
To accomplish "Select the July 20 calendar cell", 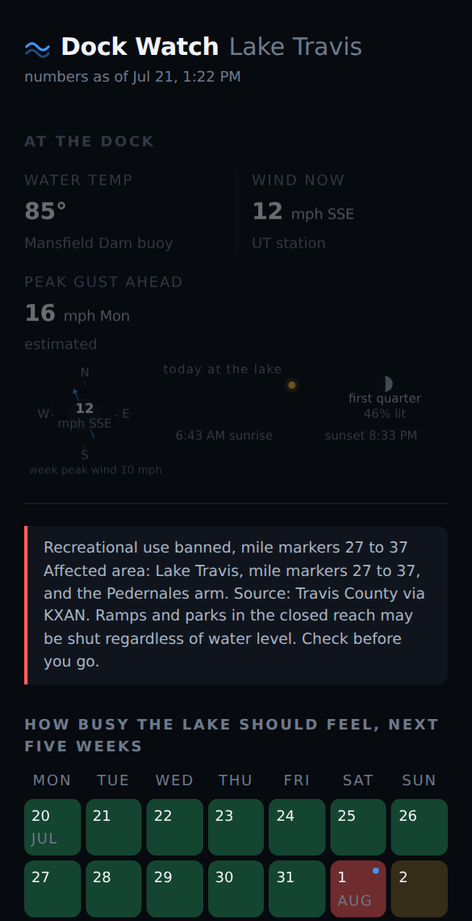I will tap(52, 827).
